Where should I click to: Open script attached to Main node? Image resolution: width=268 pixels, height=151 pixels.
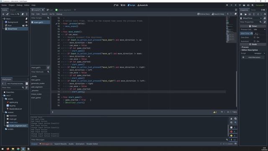pyautogui.click(x=26, y=18)
